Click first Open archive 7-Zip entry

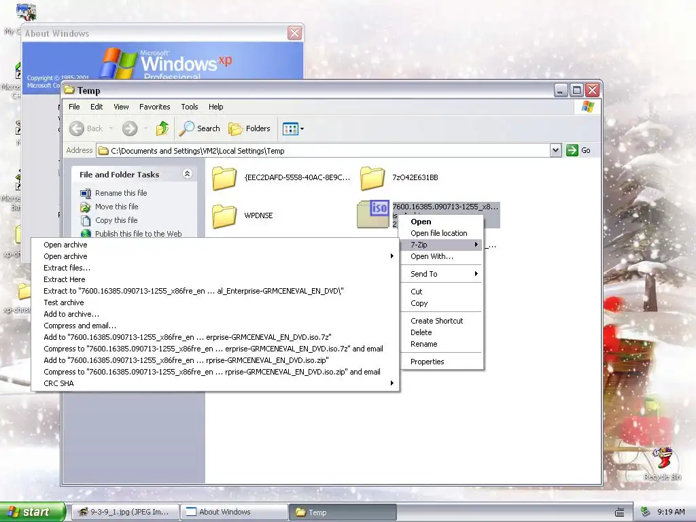[215, 245]
